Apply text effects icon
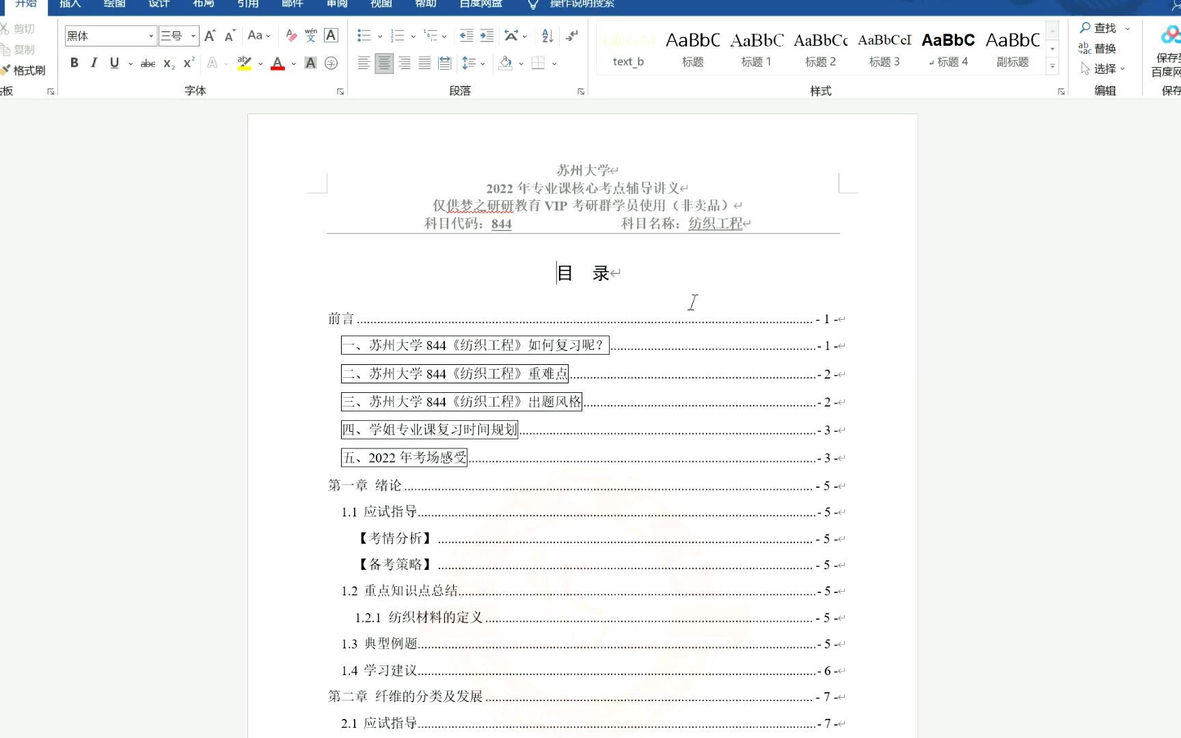The image size is (1181, 738). point(213,64)
